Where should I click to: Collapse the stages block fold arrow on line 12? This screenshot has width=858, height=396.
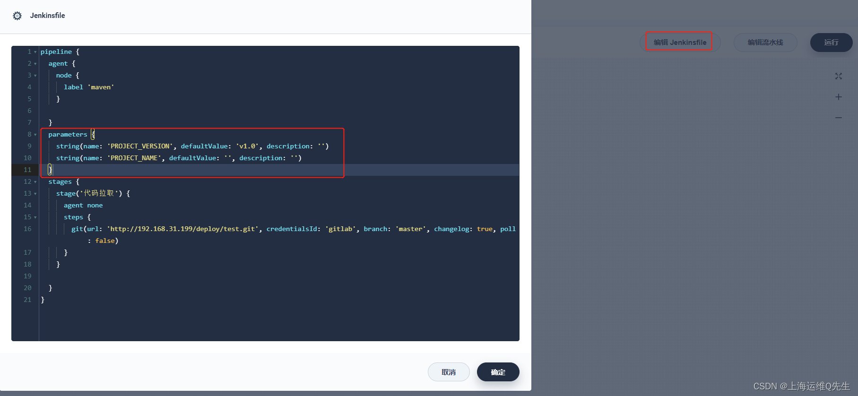click(x=35, y=182)
